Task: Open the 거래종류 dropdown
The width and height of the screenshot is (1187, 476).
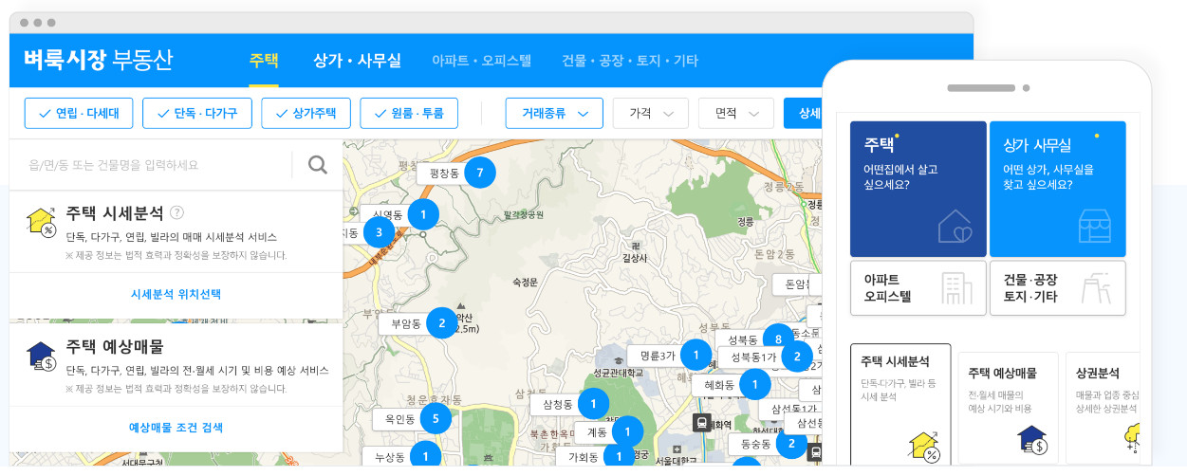Action: pos(554,113)
